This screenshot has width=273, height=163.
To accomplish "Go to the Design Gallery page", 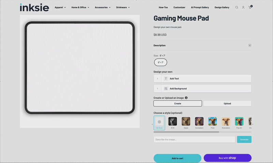I will click(222, 7).
